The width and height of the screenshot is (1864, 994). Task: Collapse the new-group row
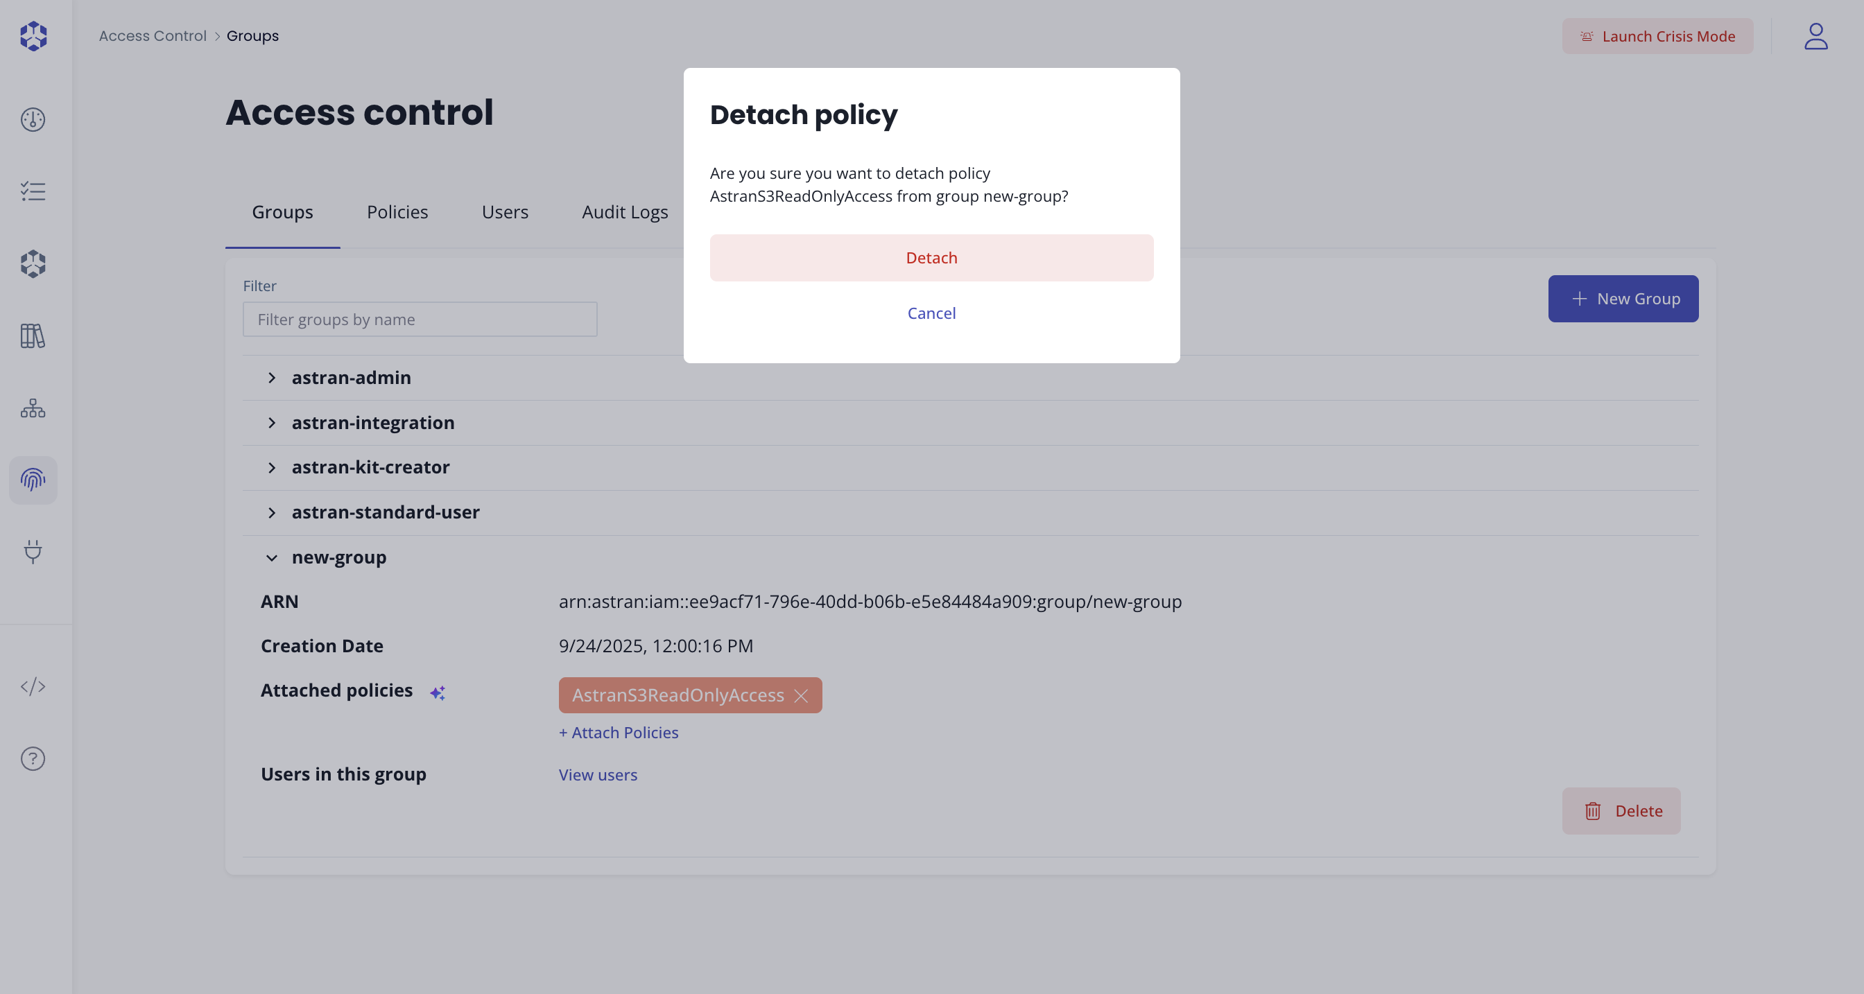[x=272, y=557]
